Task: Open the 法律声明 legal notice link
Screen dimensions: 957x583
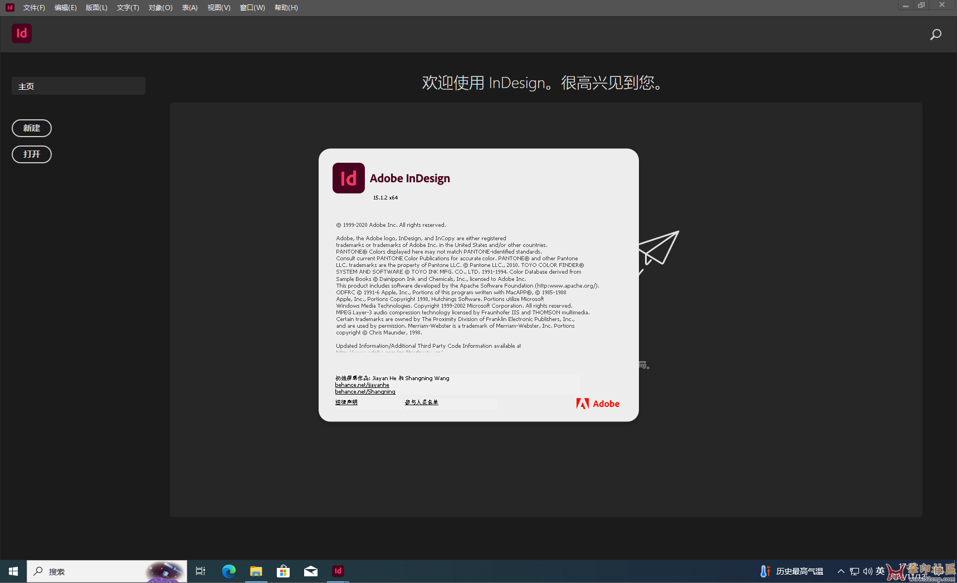Action: (346, 402)
